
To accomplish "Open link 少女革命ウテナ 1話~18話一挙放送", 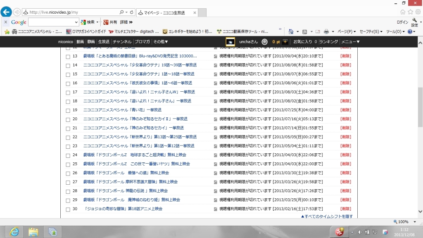I will (139, 74).
